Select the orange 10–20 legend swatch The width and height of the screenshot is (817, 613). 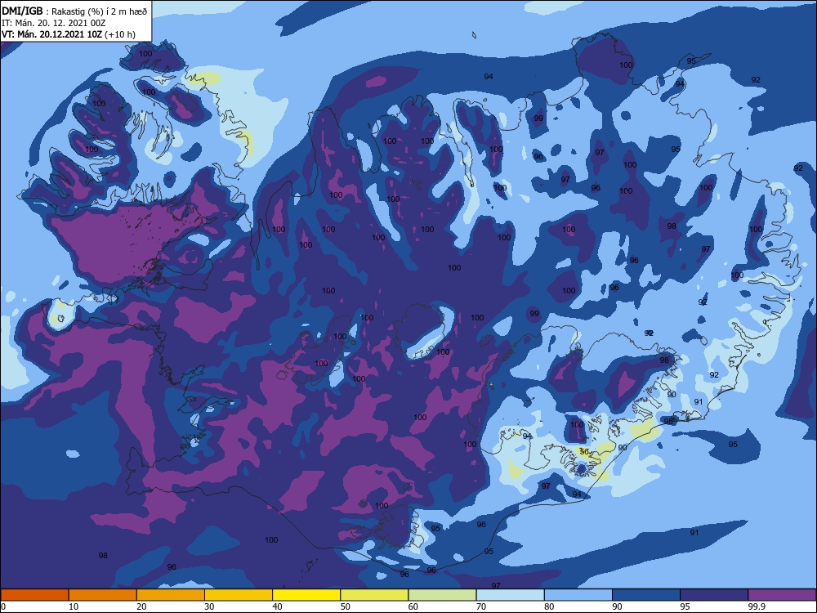pos(103,595)
